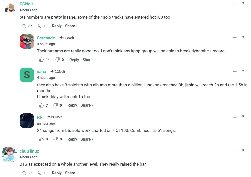Open Share dropdown on chuu linux's comment
The width and height of the screenshot is (251, 177).
pos(71,173)
